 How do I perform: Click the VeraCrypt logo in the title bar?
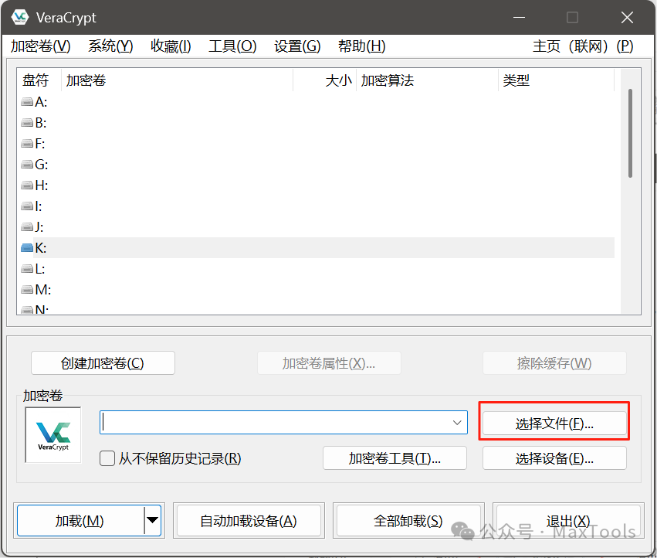pyautogui.click(x=20, y=17)
